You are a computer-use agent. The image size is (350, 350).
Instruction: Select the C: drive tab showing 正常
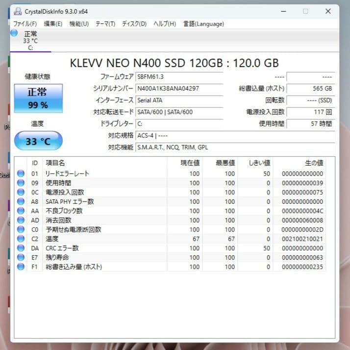tap(30, 40)
